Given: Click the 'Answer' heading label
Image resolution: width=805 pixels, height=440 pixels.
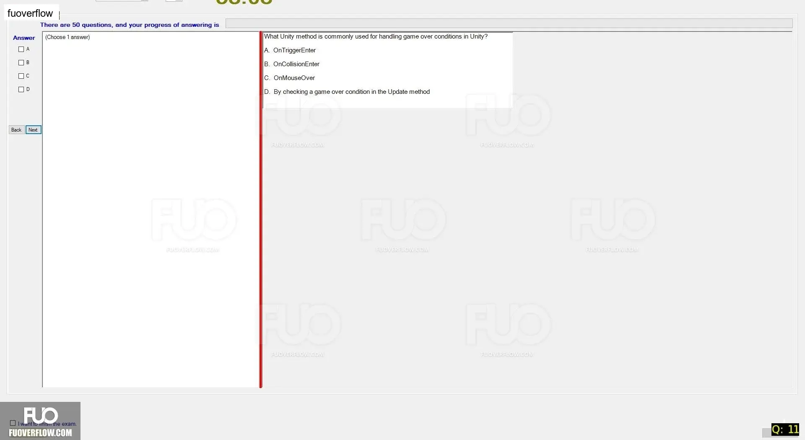Looking at the screenshot, I should 24,38.
